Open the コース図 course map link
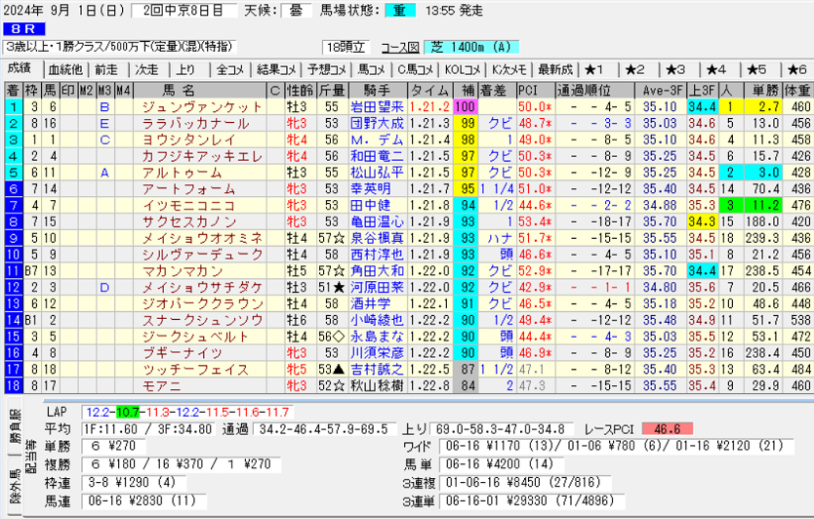 click(397, 47)
